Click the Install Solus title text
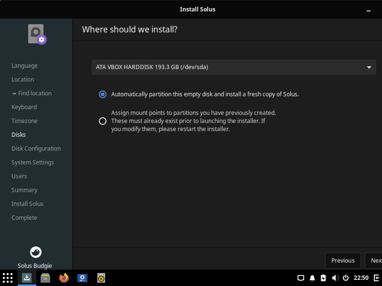 [x=198, y=9]
